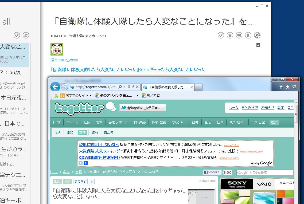
Task: Select the ニュース category in the navigation bar
Action: pyautogui.click(x=72, y=122)
